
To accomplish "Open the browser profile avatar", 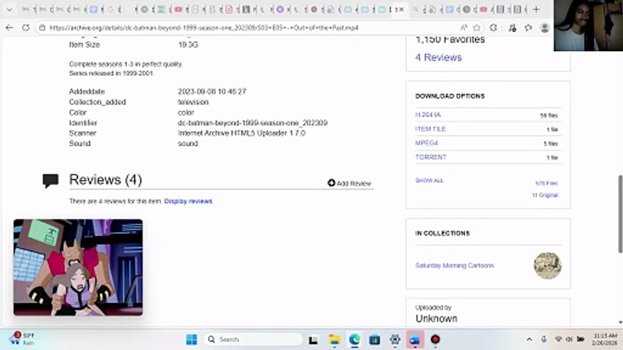I will (545, 28).
